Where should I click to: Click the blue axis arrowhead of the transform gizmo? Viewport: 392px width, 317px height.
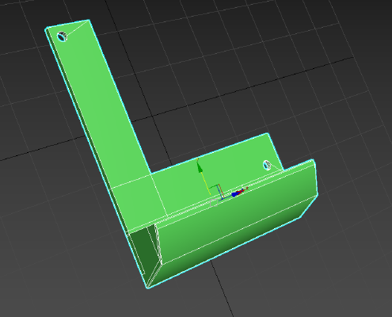point(235,194)
